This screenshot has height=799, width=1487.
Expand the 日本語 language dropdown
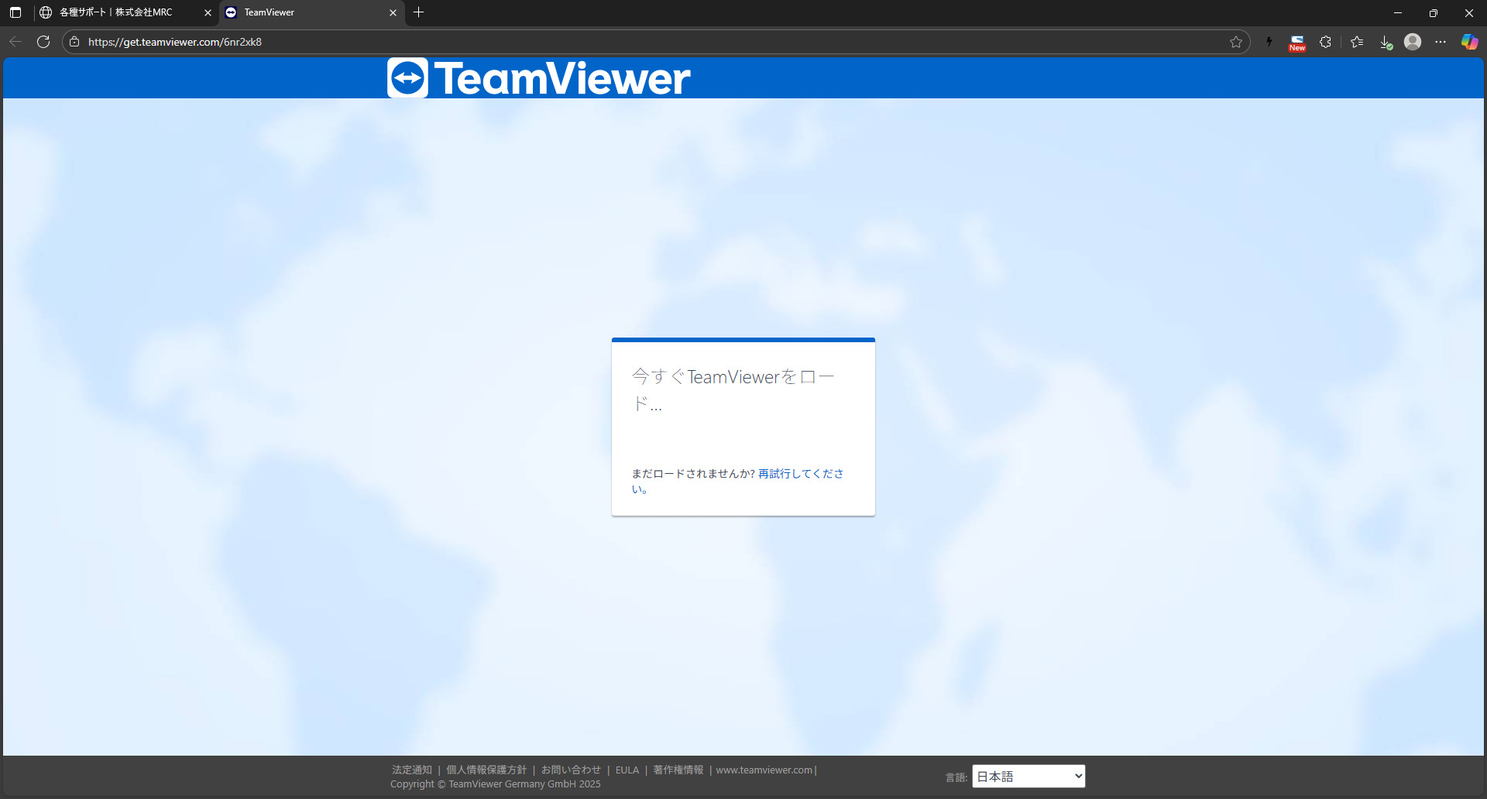[x=1029, y=777]
